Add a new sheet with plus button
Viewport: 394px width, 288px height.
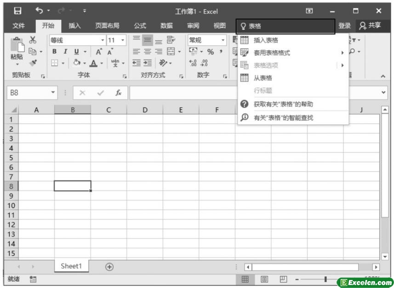click(109, 267)
